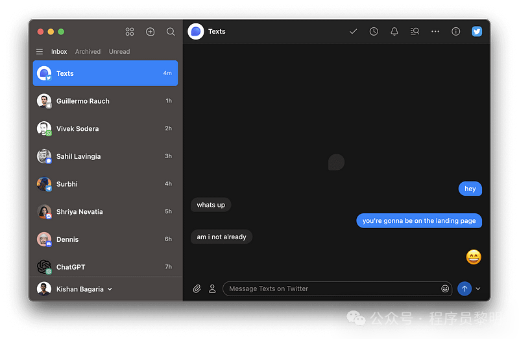Image resolution: width=519 pixels, height=339 pixels.
Task: Click Guillermo Rauch's avatar
Action: click(44, 101)
